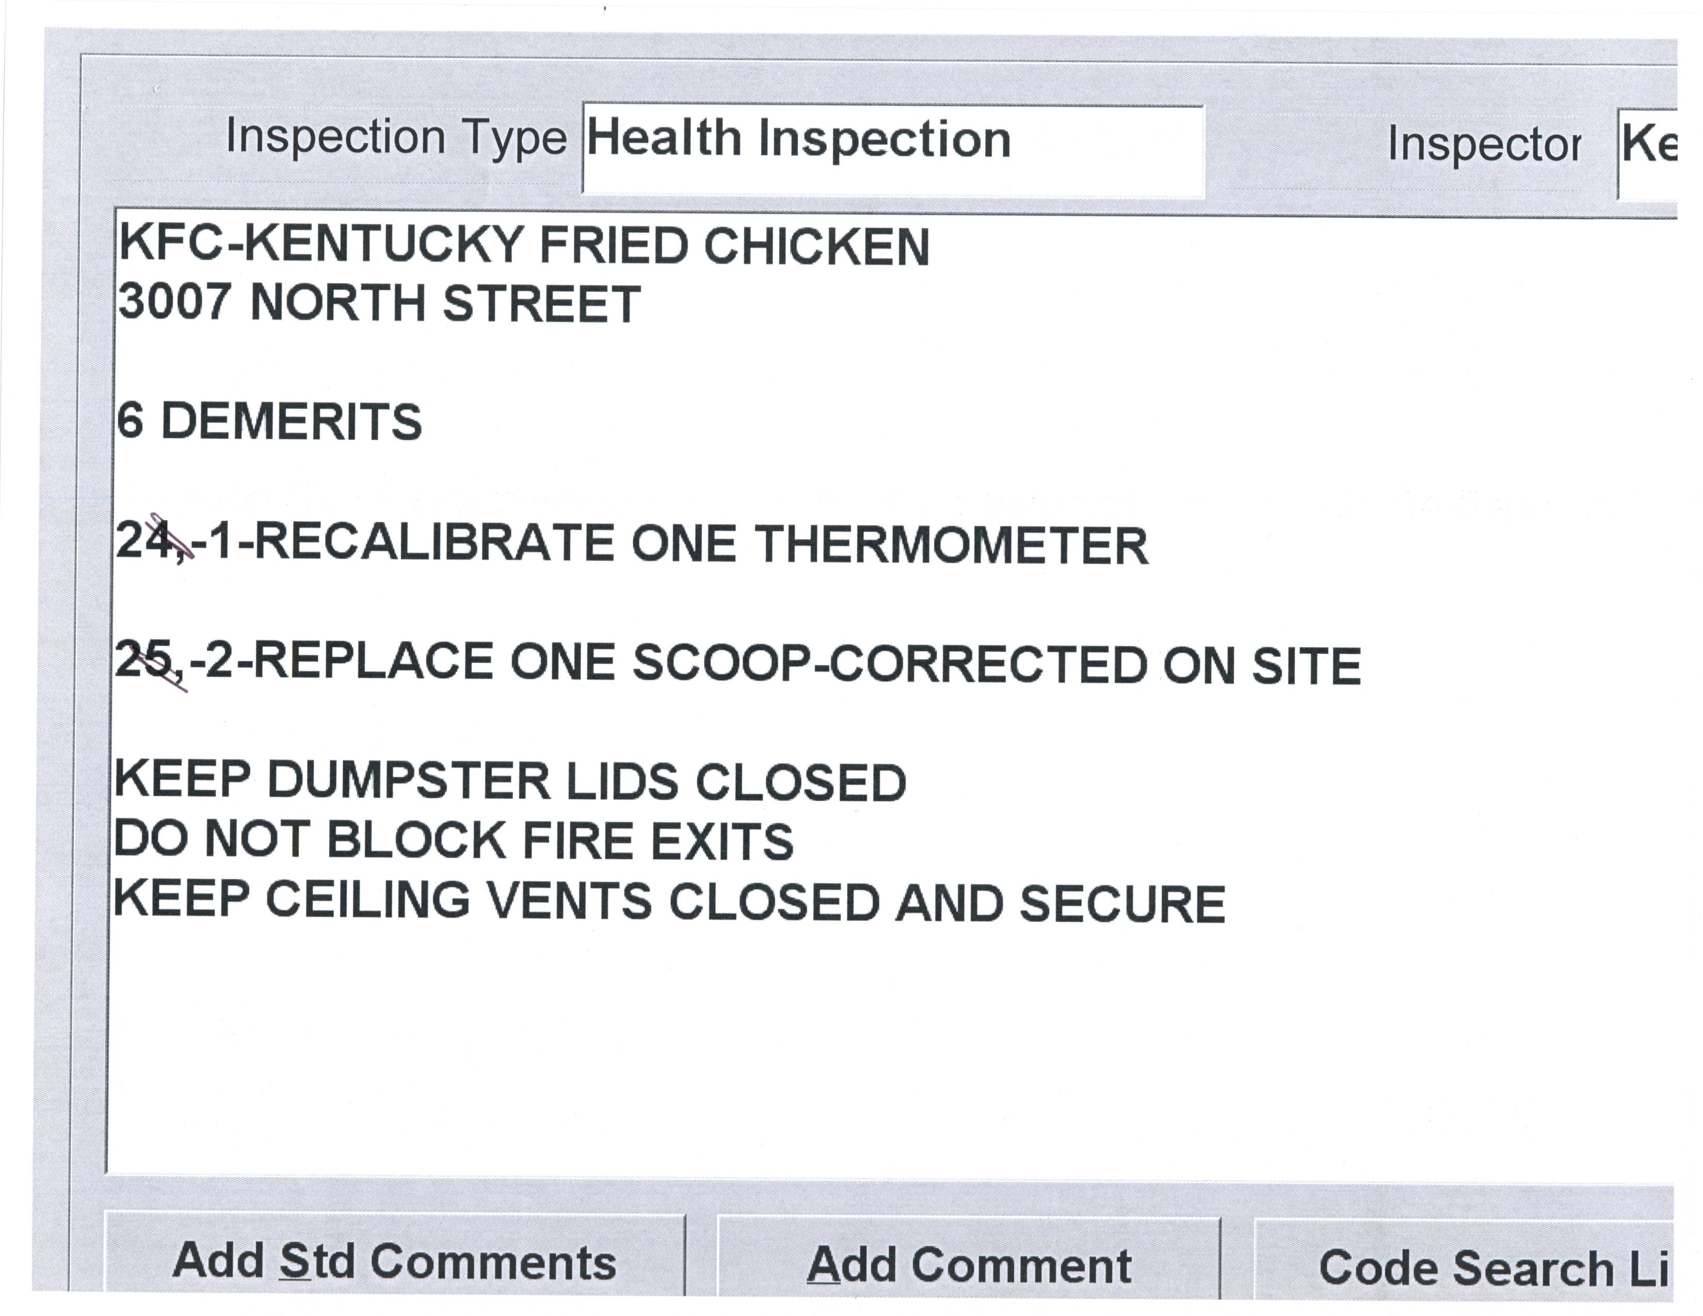The width and height of the screenshot is (1703, 1316).
Task: Click the Inspector label
Action: [x=1484, y=145]
